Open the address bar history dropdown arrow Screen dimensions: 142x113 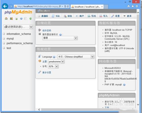tap(62, 7)
